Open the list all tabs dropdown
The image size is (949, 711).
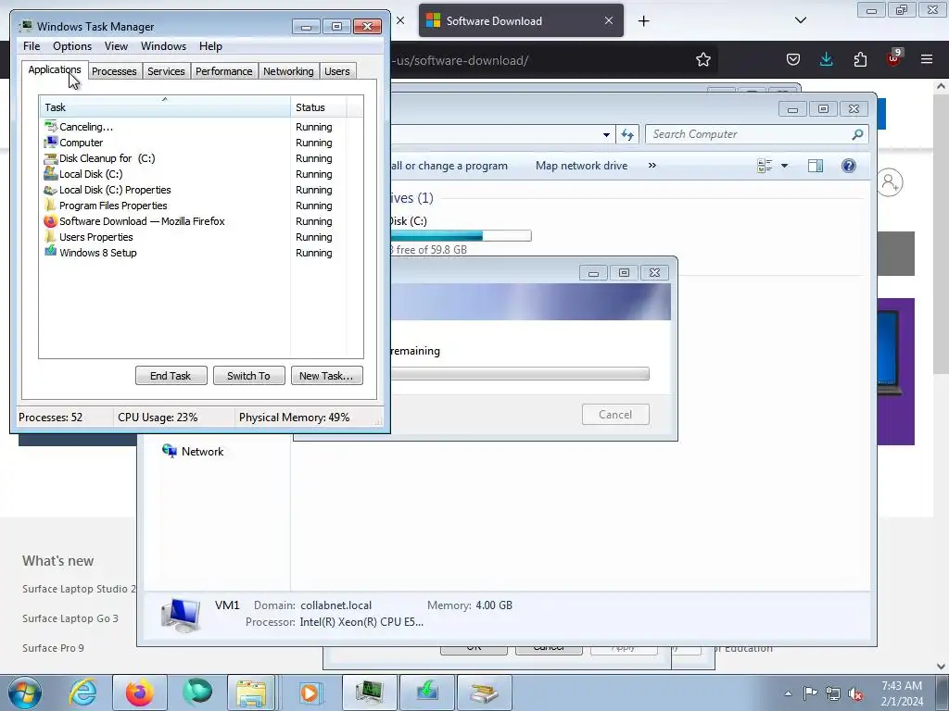coord(800,20)
